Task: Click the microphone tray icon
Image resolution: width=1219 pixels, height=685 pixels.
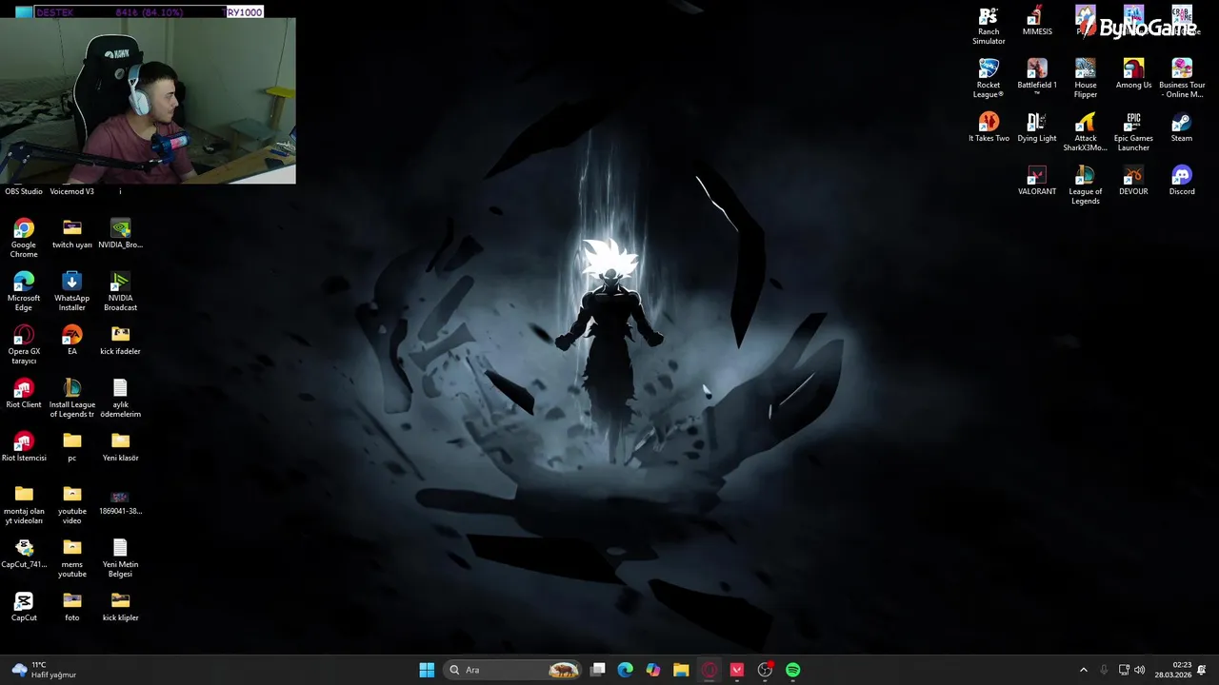Action: (x=1104, y=670)
